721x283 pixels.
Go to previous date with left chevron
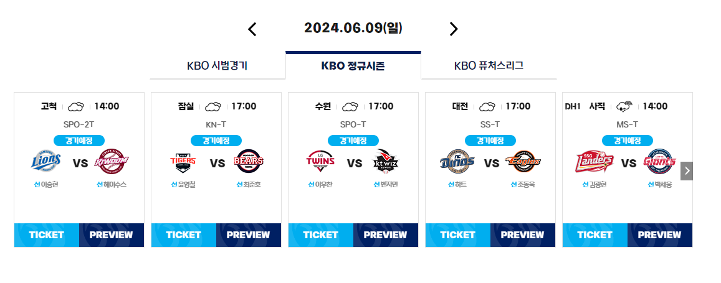[252, 29]
